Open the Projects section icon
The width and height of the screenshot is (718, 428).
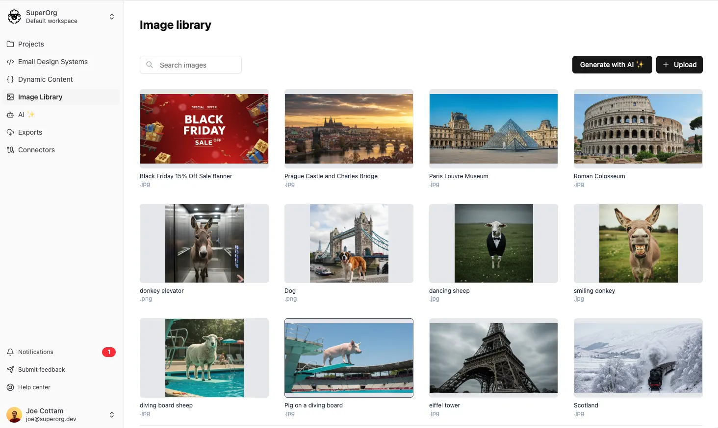coord(10,44)
